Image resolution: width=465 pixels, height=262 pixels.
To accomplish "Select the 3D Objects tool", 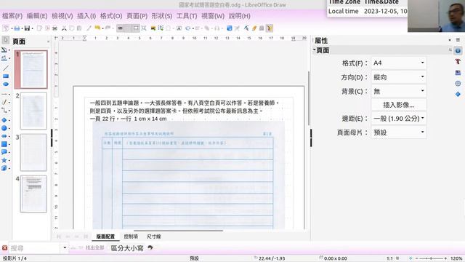I will click(x=4, y=168).
